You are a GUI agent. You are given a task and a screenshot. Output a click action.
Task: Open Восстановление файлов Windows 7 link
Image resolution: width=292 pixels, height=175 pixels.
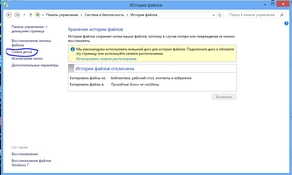(31, 163)
